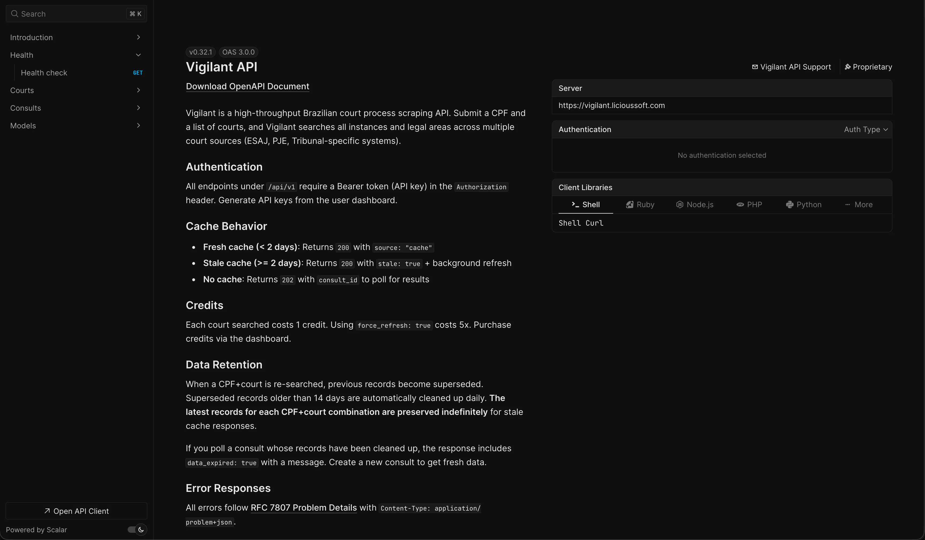
Task: Click the Authentication section heading in description
Action: coord(224,167)
